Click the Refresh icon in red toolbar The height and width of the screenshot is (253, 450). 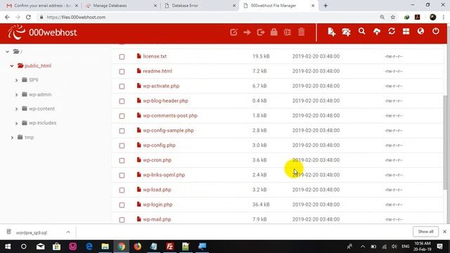[x=392, y=31]
